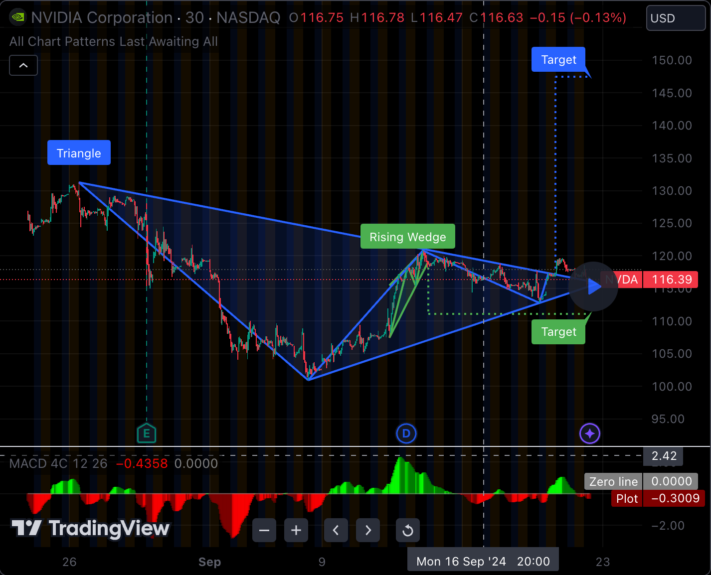Click the Zero line label tag
This screenshot has width=711, height=575.
point(613,481)
